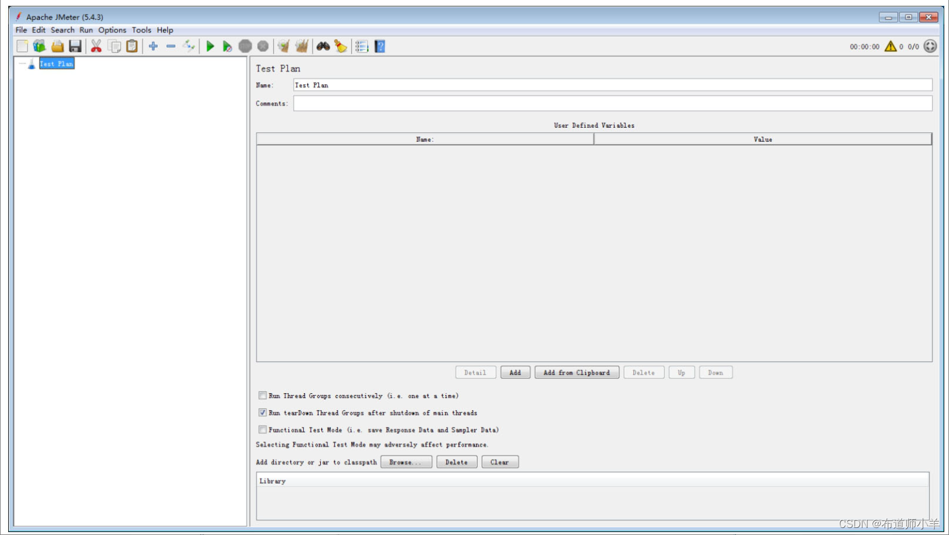Save the test plan with floppy icon
Viewport: 949px width, 535px height.
[75, 46]
